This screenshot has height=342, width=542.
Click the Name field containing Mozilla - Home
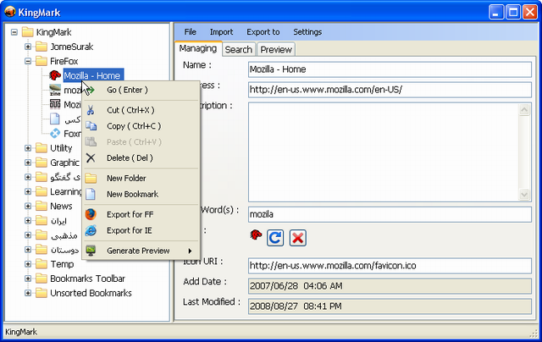tap(390, 69)
